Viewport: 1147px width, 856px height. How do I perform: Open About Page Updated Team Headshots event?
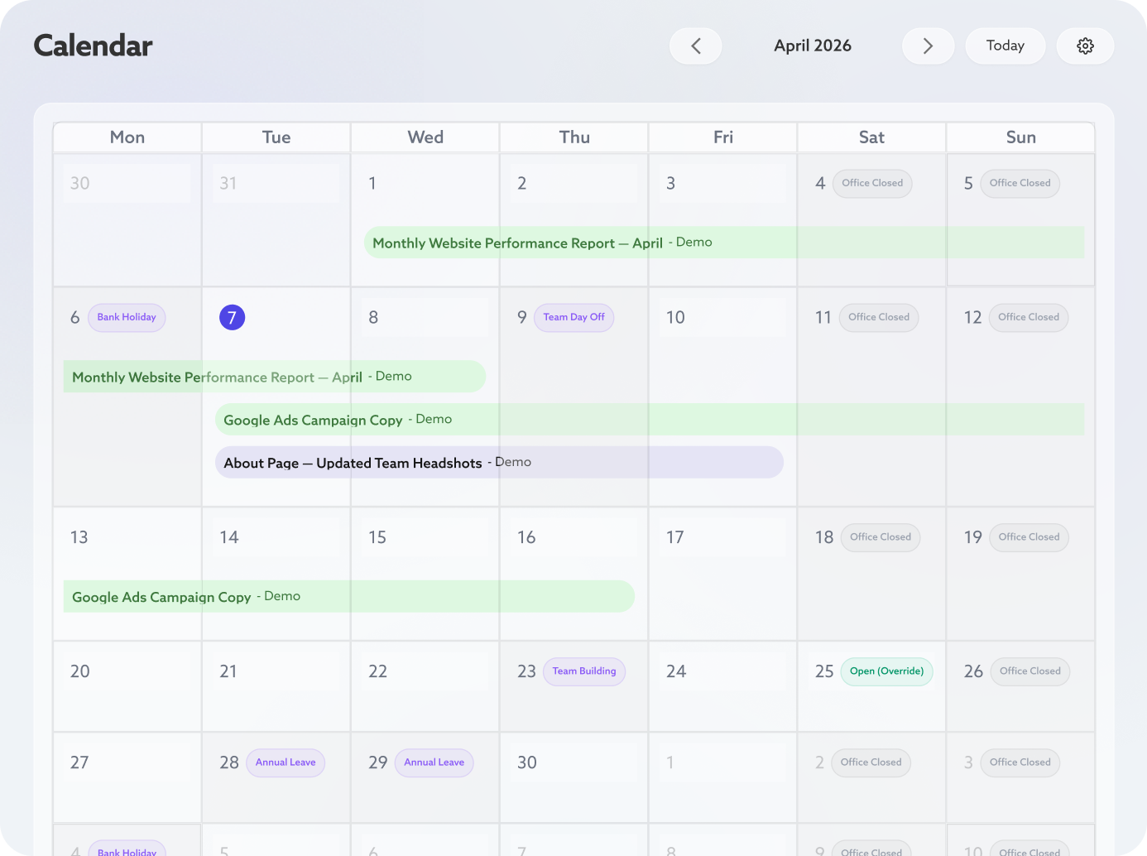click(x=499, y=463)
